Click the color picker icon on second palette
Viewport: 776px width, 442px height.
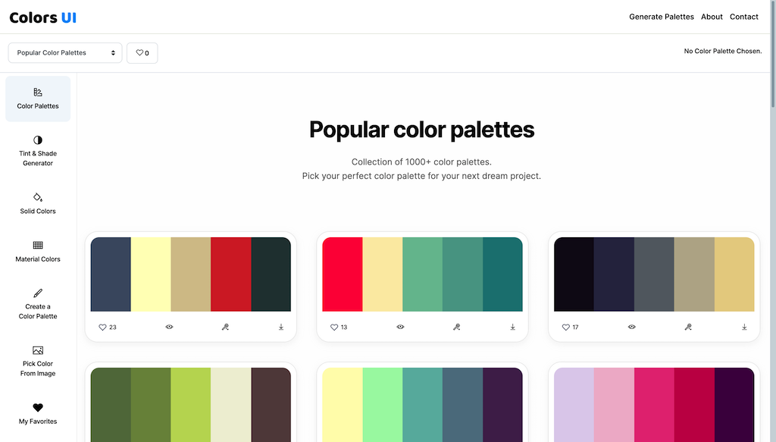click(x=457, y=328)
